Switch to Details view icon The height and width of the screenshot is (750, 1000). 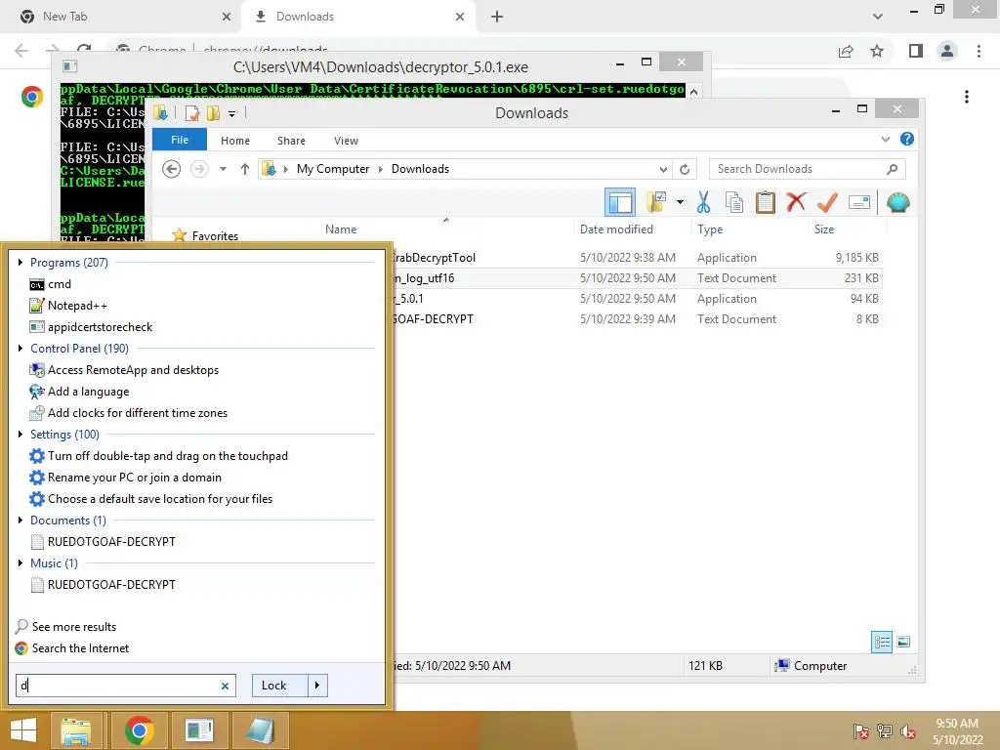882,643
